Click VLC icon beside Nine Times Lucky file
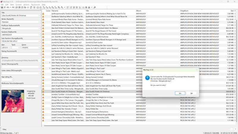Image resolution: width=238 pixels, height=134 pixels. tap(43, 88)
